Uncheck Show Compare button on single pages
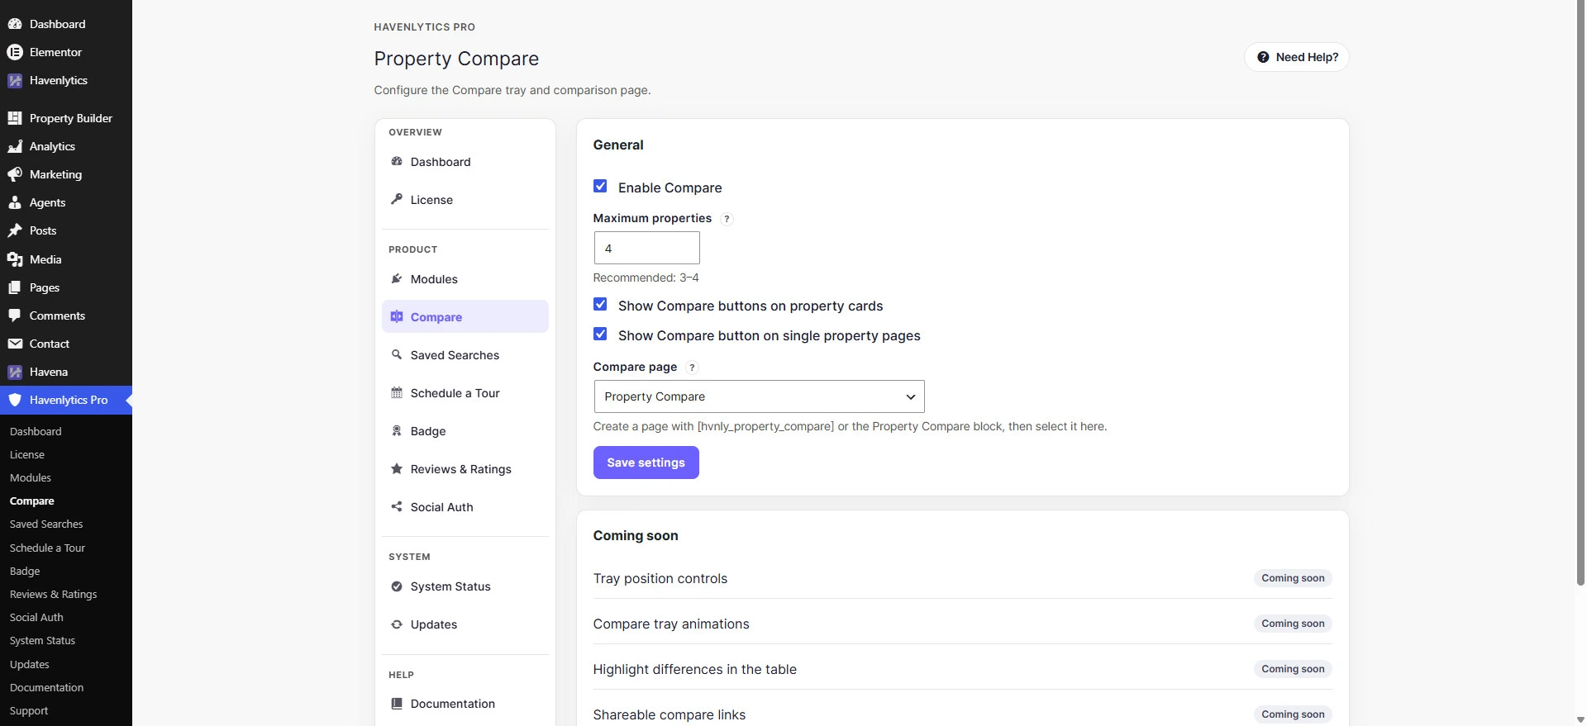The width and height of the screenshot is (1587, 726). pyautogui.click(x=600, y=335)
